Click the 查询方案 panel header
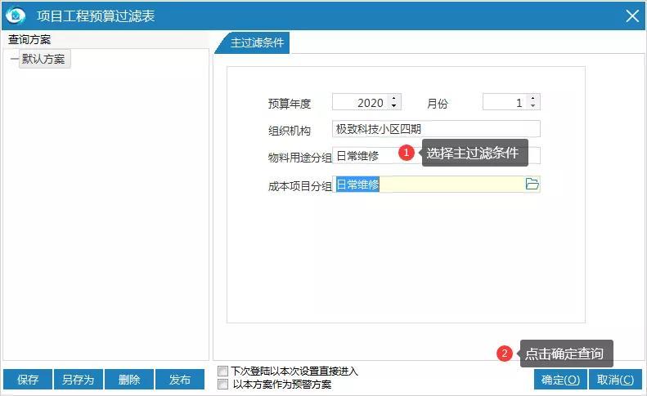647x396 pixels. [x=29, y=39]
